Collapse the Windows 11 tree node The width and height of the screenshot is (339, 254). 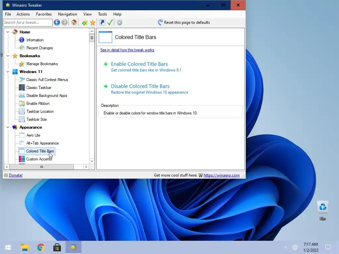(8, 72)
